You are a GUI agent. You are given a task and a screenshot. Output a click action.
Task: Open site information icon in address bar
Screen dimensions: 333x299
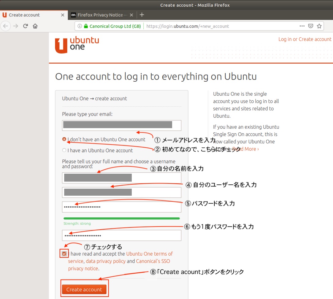[x=80, y=26]
